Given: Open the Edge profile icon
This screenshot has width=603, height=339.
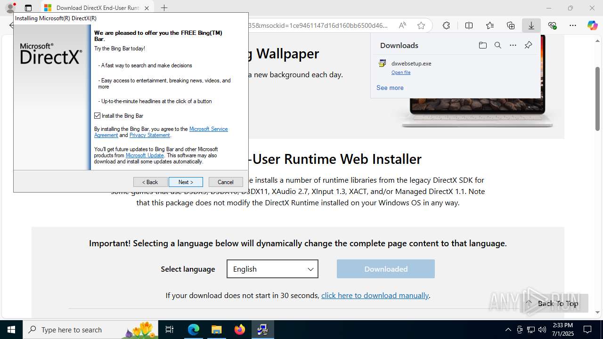Looking at the screenshot, I should click(x=10, y=8).
